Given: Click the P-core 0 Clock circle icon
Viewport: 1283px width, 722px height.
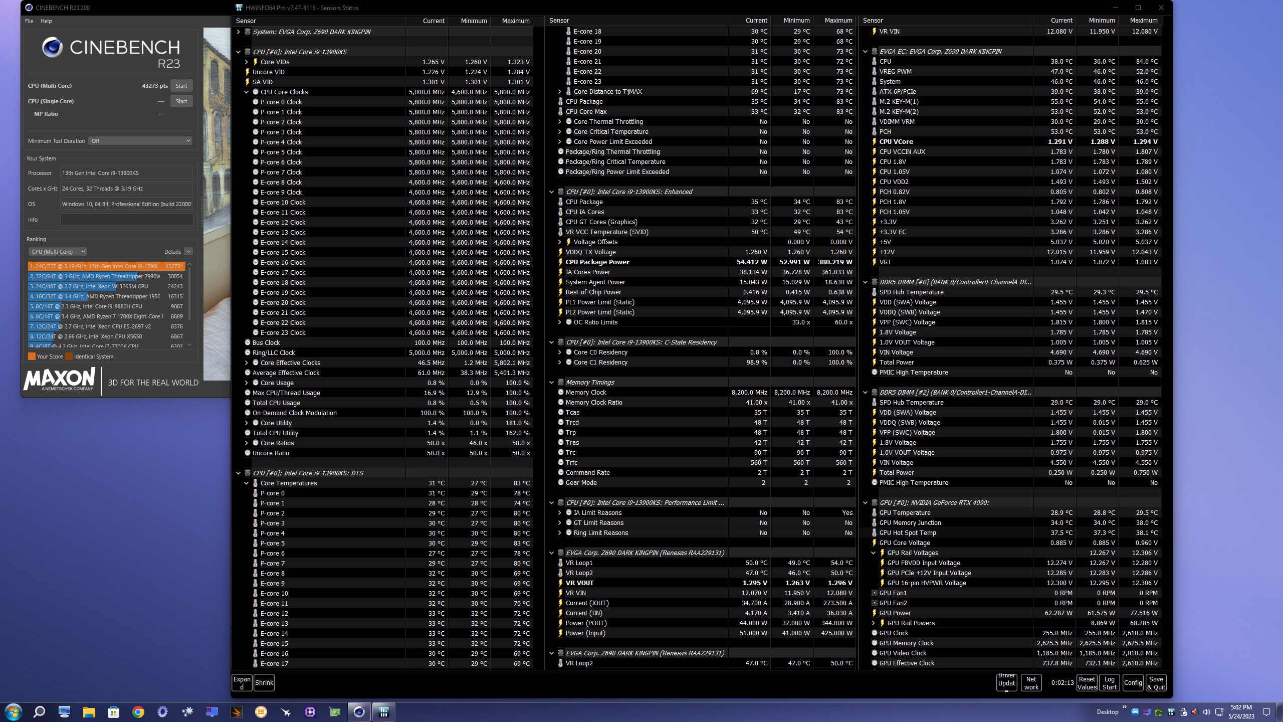Looking at the screenshot, I should (x=256, y=102).
